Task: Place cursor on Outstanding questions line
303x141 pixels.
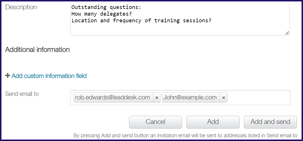Action: pos(106,7)
